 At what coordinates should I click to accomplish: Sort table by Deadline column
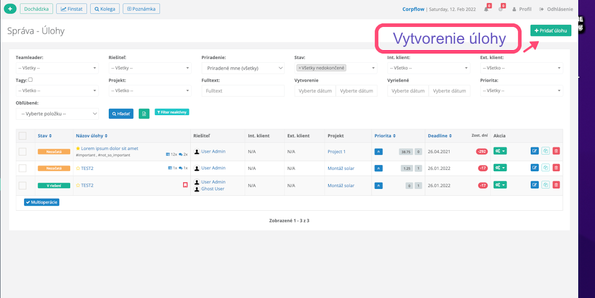439,136
